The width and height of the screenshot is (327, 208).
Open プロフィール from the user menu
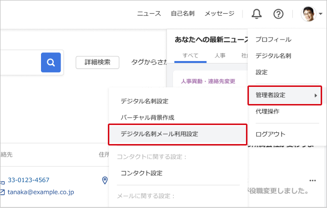coord(273,40)
